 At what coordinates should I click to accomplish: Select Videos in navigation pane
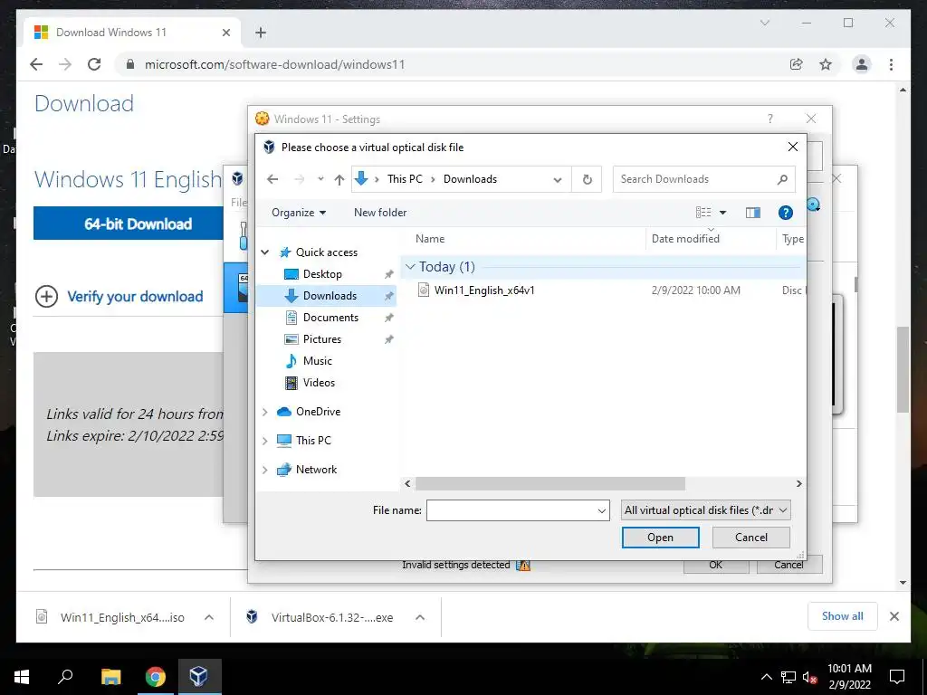tap(319, 383)
